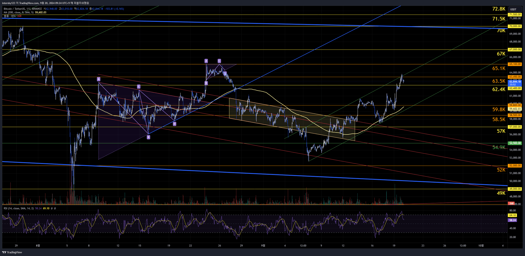Click the purple RSI value tag 58.24
This screenshot has height=256, width=525.
pyautogui.click(x=512, y=220)
